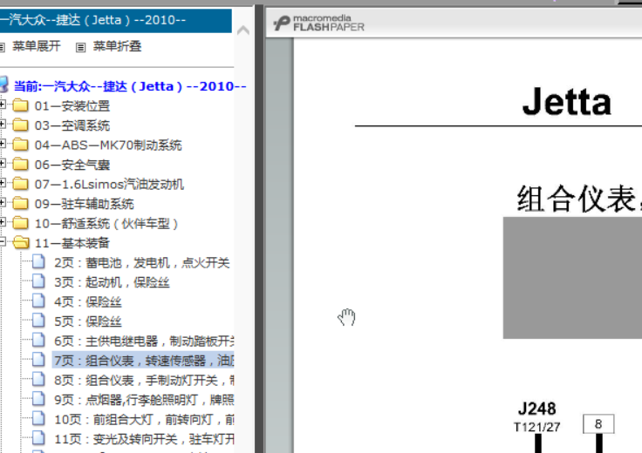Click document icon for 6页 page

pyautogui.click(x=38, y=340)
